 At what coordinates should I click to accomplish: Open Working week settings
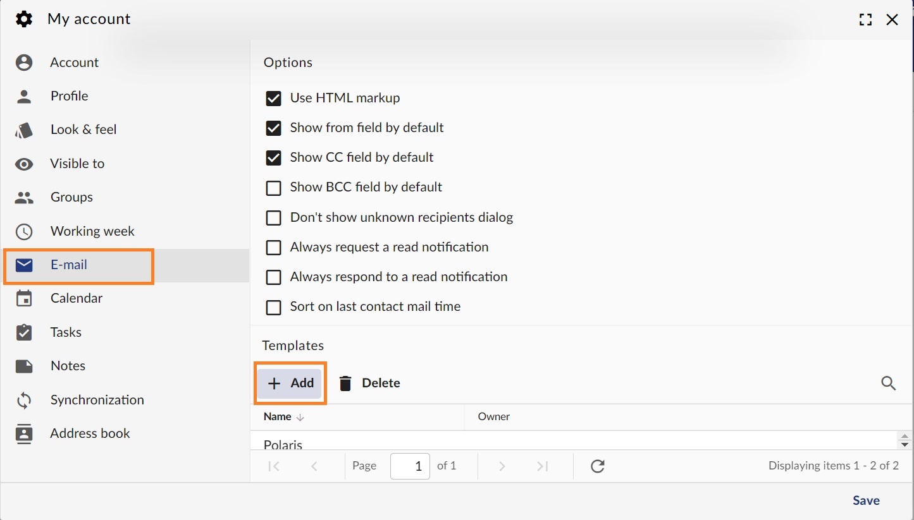click(92, 231)
